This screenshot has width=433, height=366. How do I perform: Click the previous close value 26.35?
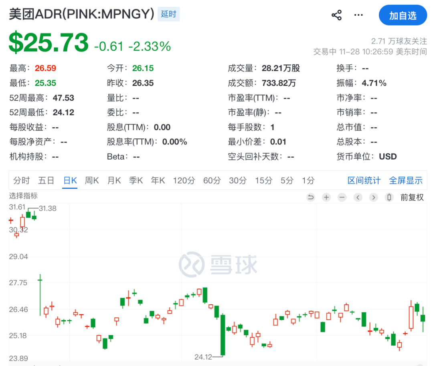coord(143,83)
